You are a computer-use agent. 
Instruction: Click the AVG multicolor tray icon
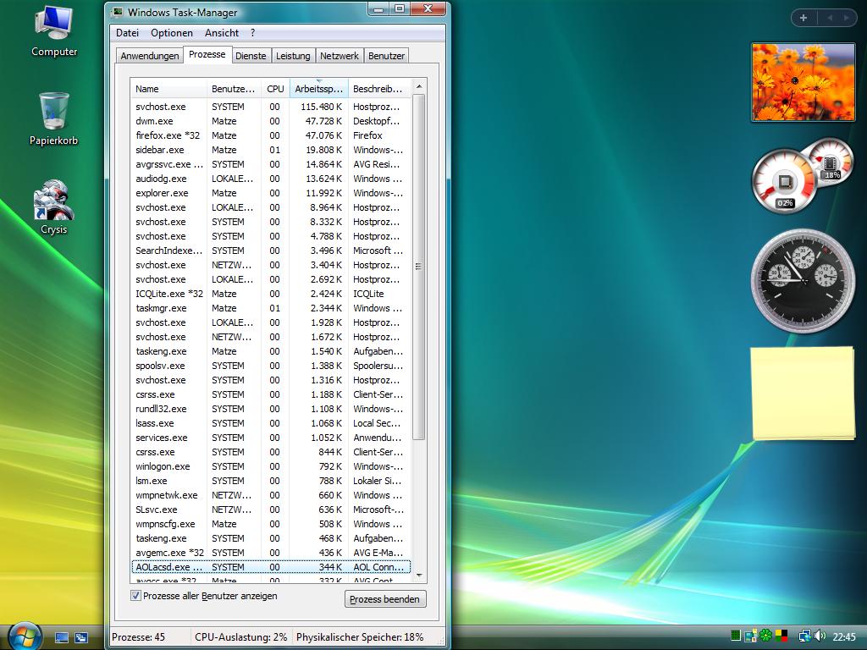point(781,636)
